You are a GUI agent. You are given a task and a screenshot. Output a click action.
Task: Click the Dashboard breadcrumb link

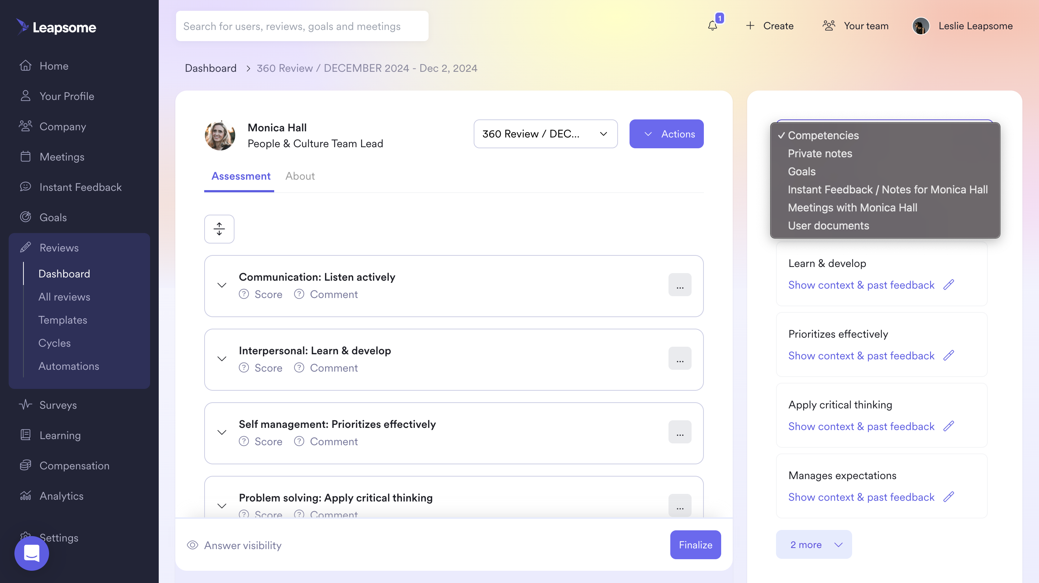[211, 68]
